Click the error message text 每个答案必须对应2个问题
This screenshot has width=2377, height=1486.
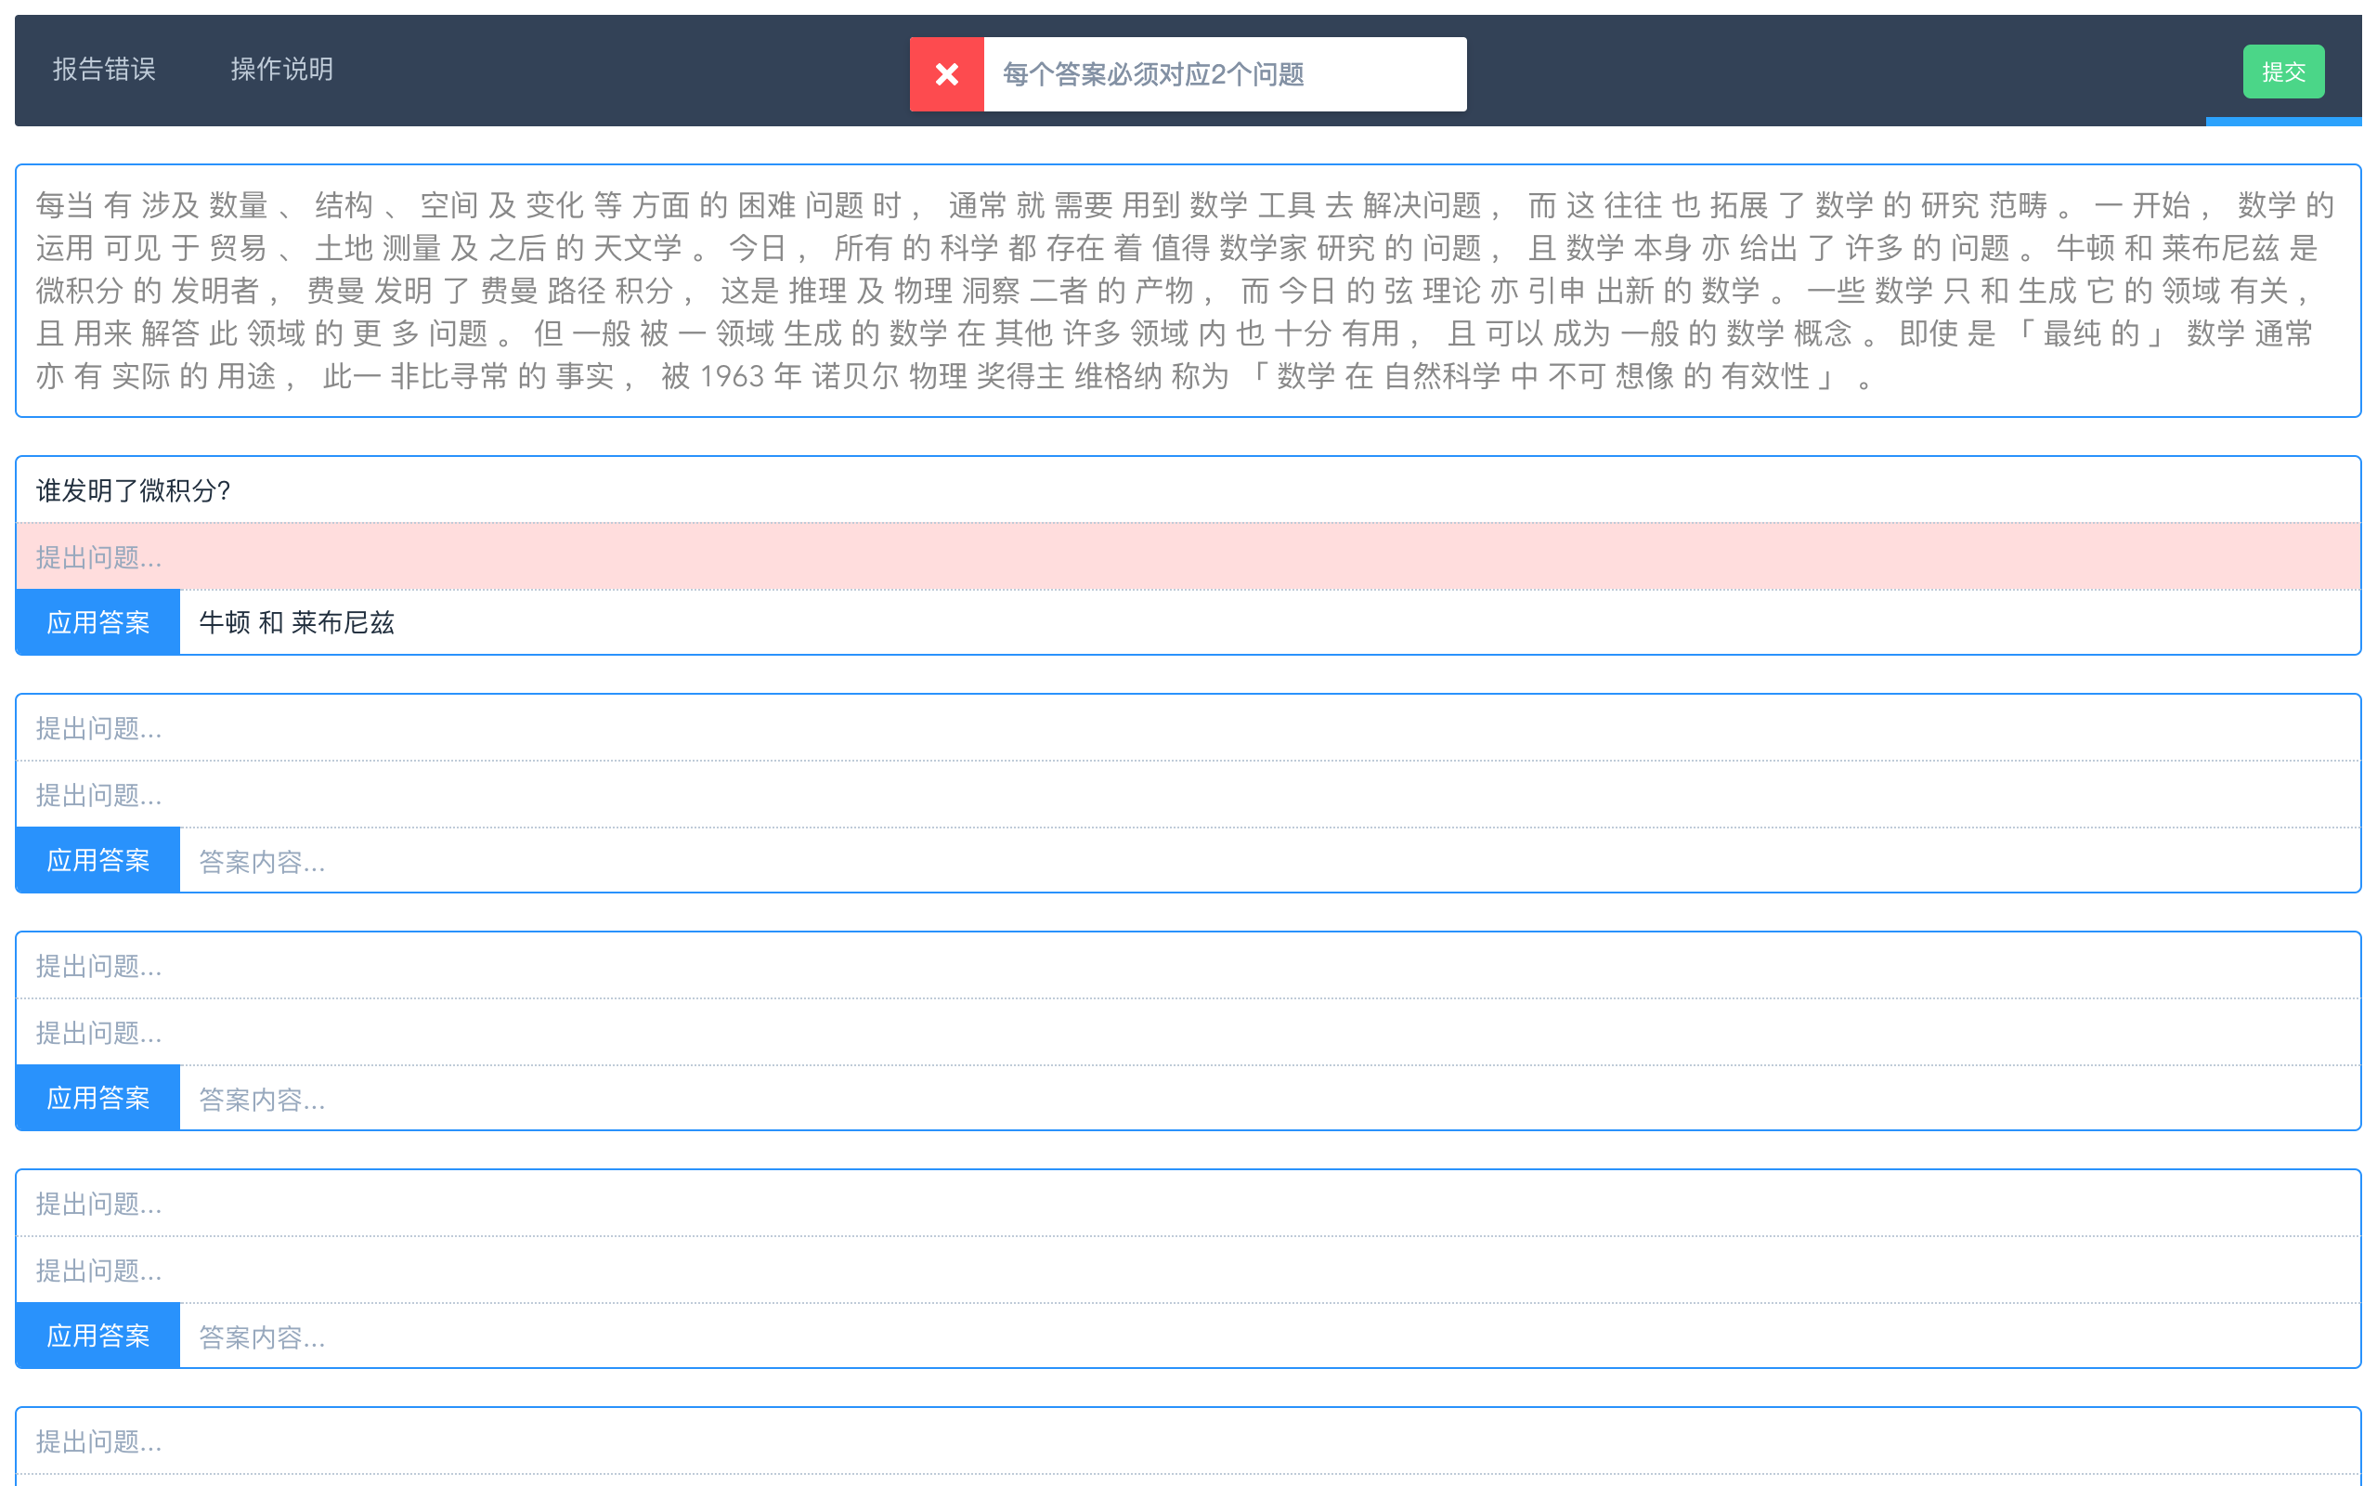pyautogui.click(x=1152, y=73)
